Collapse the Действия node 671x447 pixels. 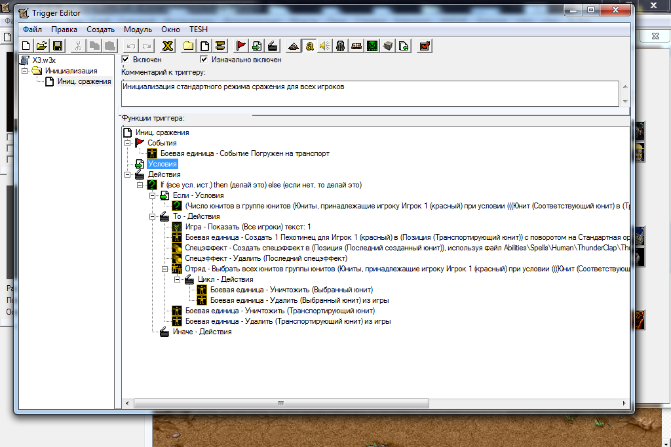click(x=128, y=175)
